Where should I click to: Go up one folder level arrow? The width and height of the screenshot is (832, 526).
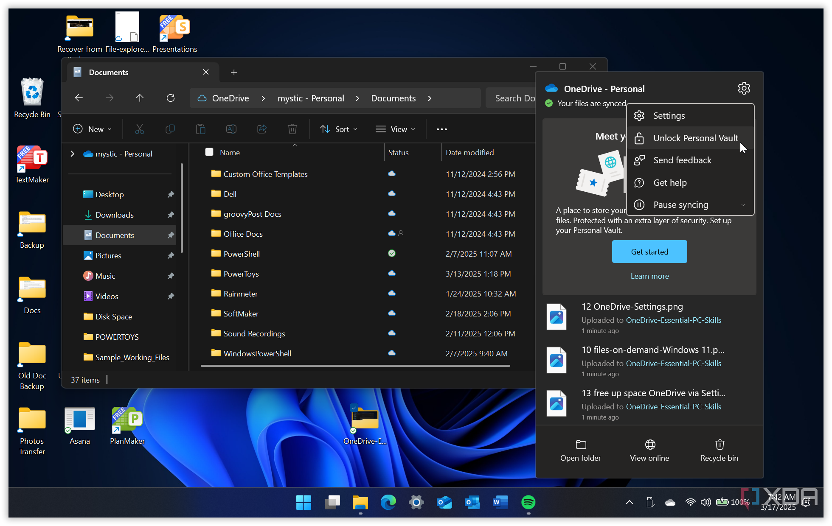click(140, 98)
